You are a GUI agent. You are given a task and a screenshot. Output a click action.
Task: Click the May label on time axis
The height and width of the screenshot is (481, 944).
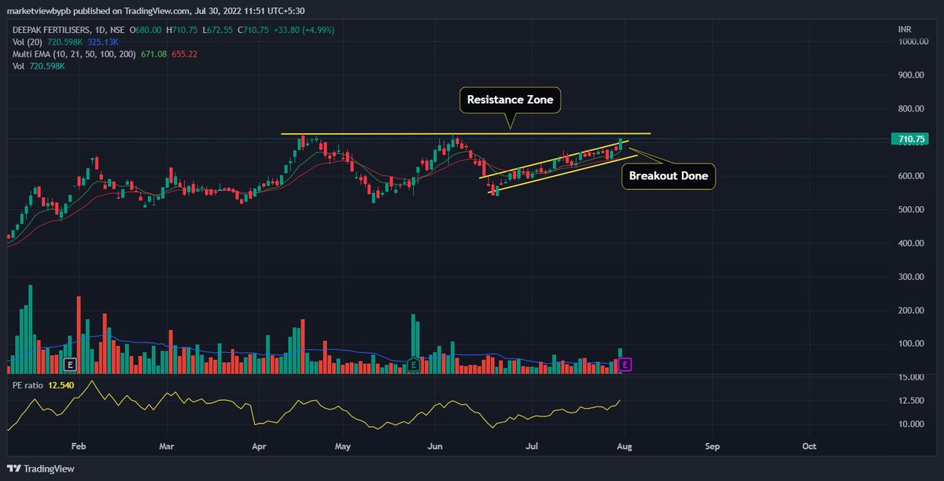[x=341, y=446]
